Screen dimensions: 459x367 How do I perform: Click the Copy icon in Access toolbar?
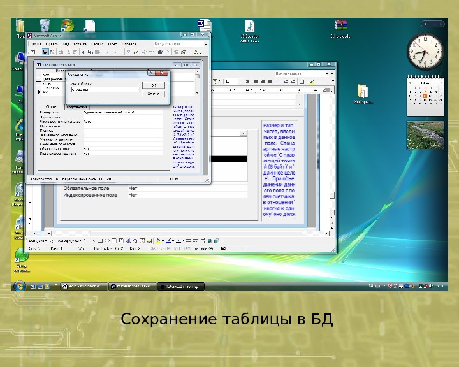click(x=91, y=52)
